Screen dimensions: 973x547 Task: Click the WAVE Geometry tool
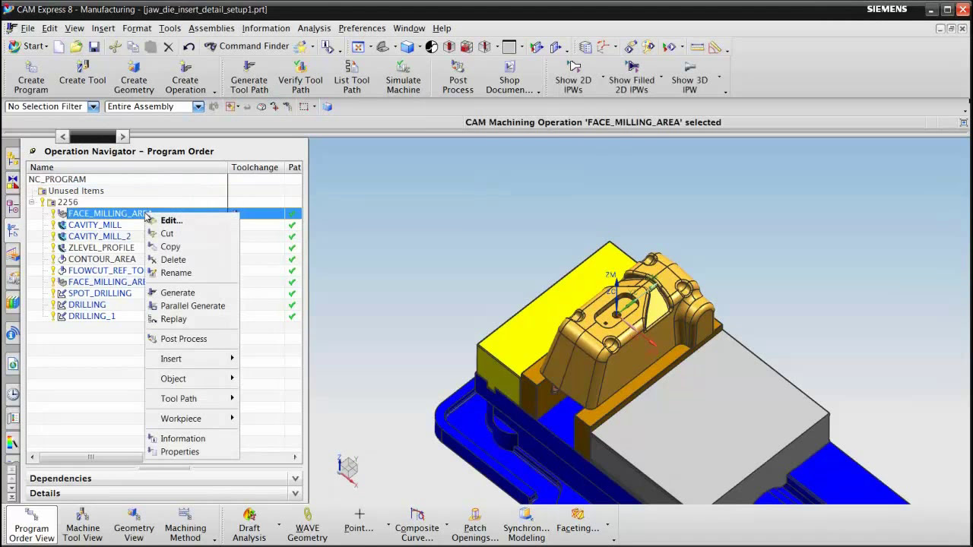pyautogui.click(x=307, y=525)
